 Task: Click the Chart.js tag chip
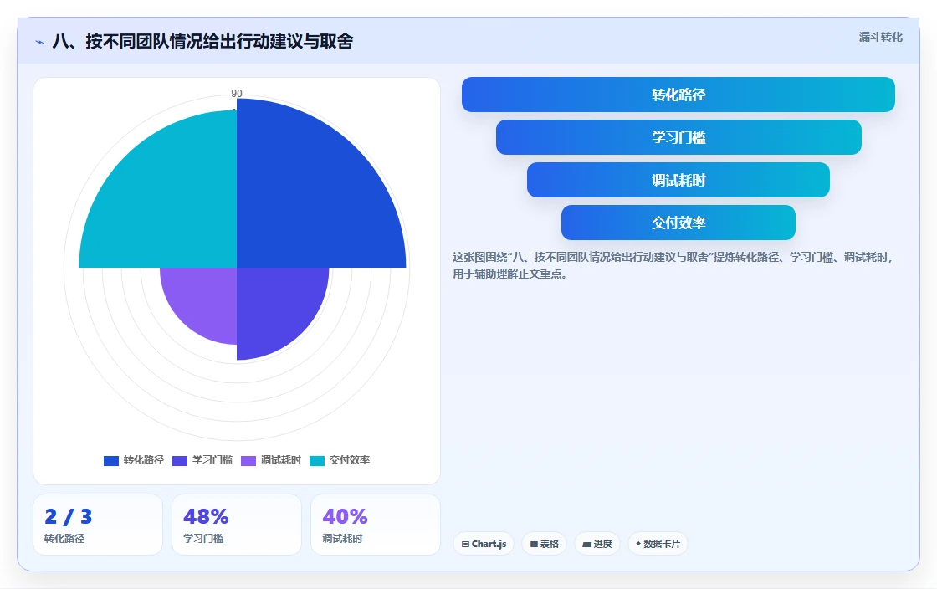[484, 544]
